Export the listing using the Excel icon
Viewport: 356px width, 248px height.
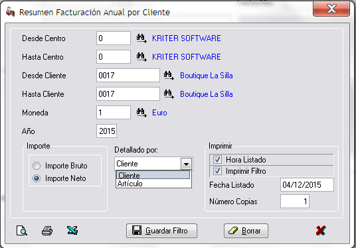pyautogui.click(x=72, y=230)
